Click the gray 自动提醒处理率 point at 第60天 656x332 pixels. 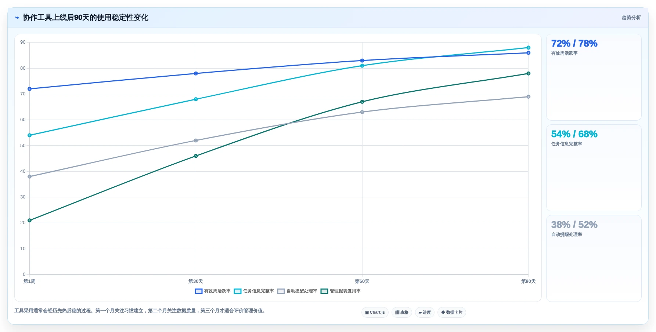[x=362, y=112]
